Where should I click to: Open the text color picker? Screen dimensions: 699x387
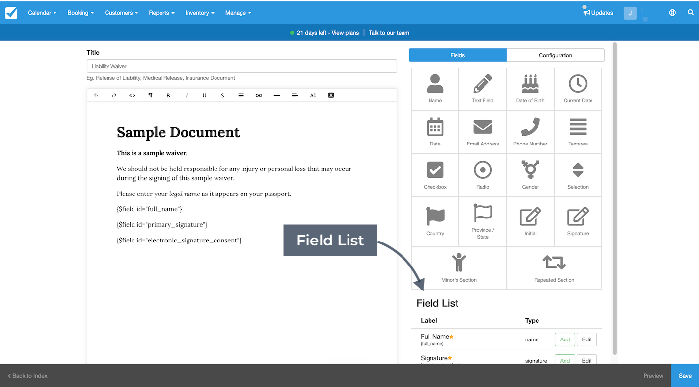coord(331,96)
